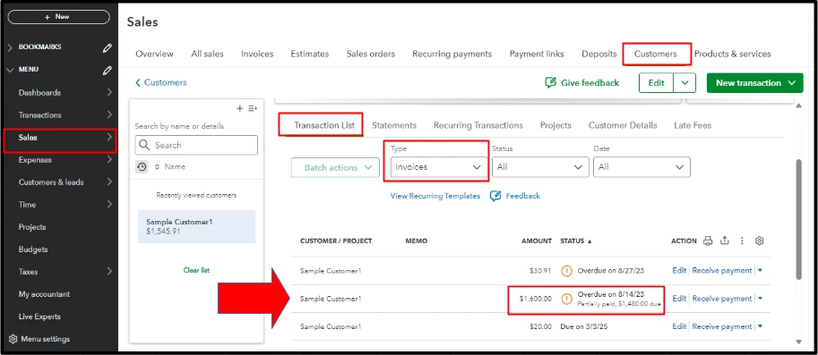Image resolution: width=818 pixels, height=355 pixels.
Task: Click View Recurring Templates link
Action: tap(435, 196)
